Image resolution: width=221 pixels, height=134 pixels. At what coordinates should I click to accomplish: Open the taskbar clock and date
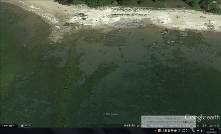(x=212, y=131)
